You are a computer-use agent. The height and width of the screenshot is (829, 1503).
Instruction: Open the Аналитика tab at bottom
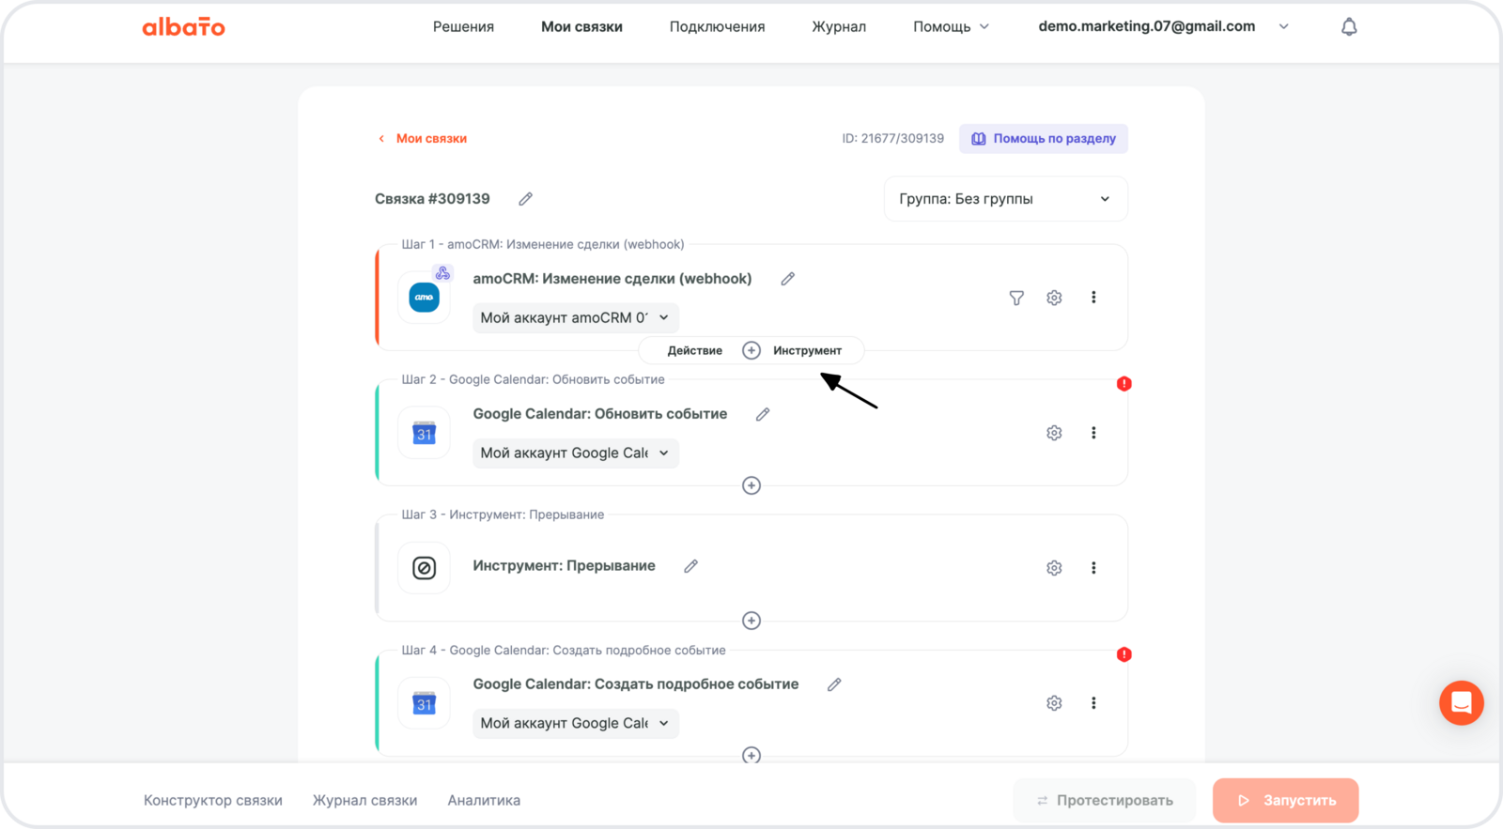pos(484,801)
